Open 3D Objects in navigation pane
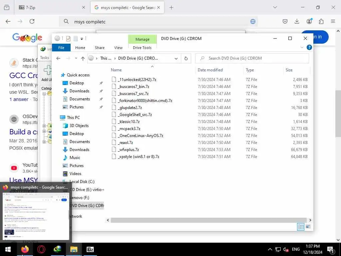Screen dimensions: 341x256 [x=79, y=126]
